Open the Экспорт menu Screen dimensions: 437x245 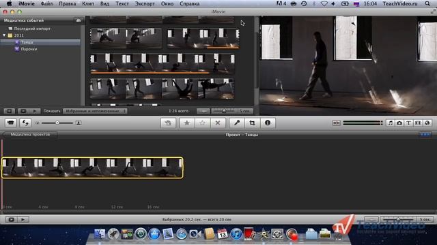pos(145,3)
